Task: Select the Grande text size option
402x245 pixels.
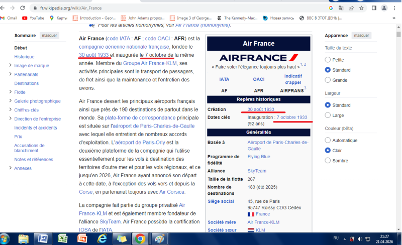Action: tap(328, 80)
